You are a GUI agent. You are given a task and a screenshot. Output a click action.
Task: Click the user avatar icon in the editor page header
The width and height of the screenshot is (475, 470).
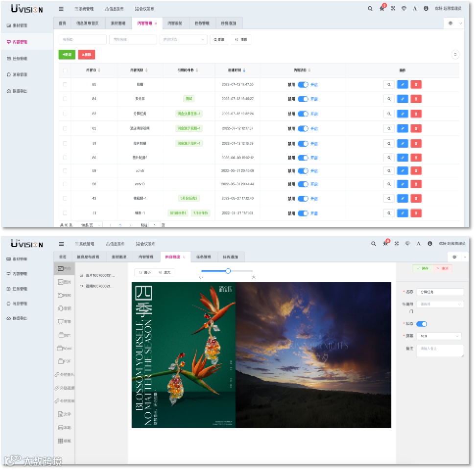pyautogui.click(x=429, y=243)
